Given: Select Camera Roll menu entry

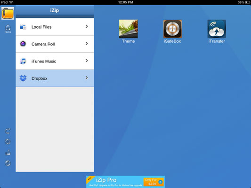Looking at the screenshot, I should (55, 44).
